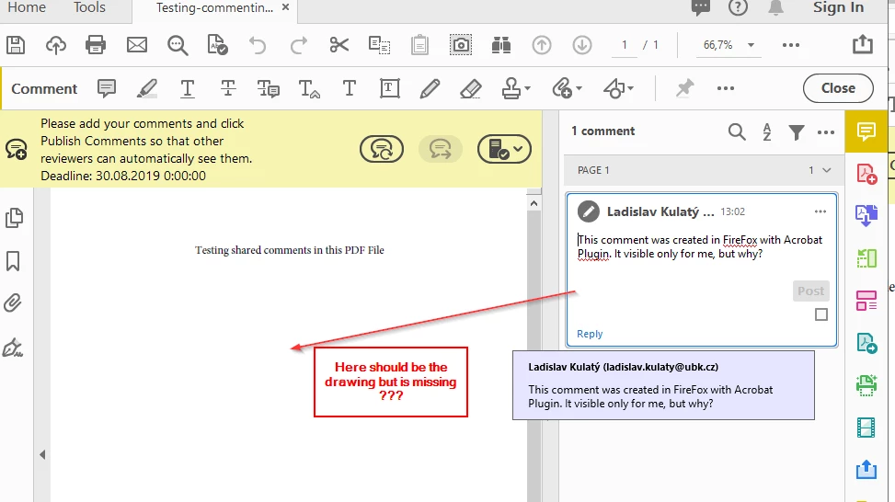The image size is (895, 502).
Task: Open the notifications bell
Action: (x=775, y=7)
